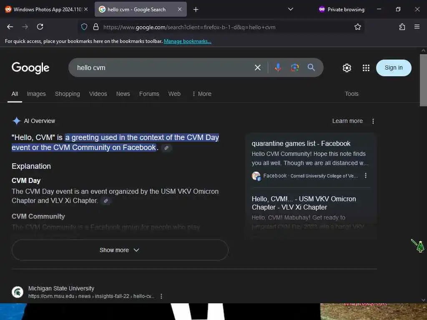Switch to Web results
This screenshot has width=427, height=320.
pyautogui.click(x=174, y=94)
